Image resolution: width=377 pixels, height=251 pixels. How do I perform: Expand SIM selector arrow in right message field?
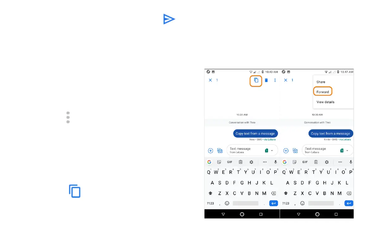click(347, 150)
